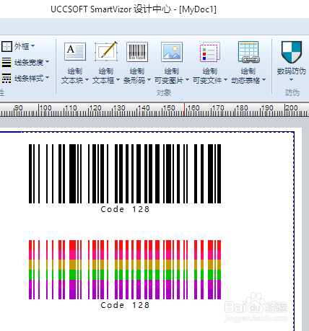Image resolution: width=309 pixels, height=331 pixels.
Task: Expand the 文本框 dropdown arrow
Action: 118,79
